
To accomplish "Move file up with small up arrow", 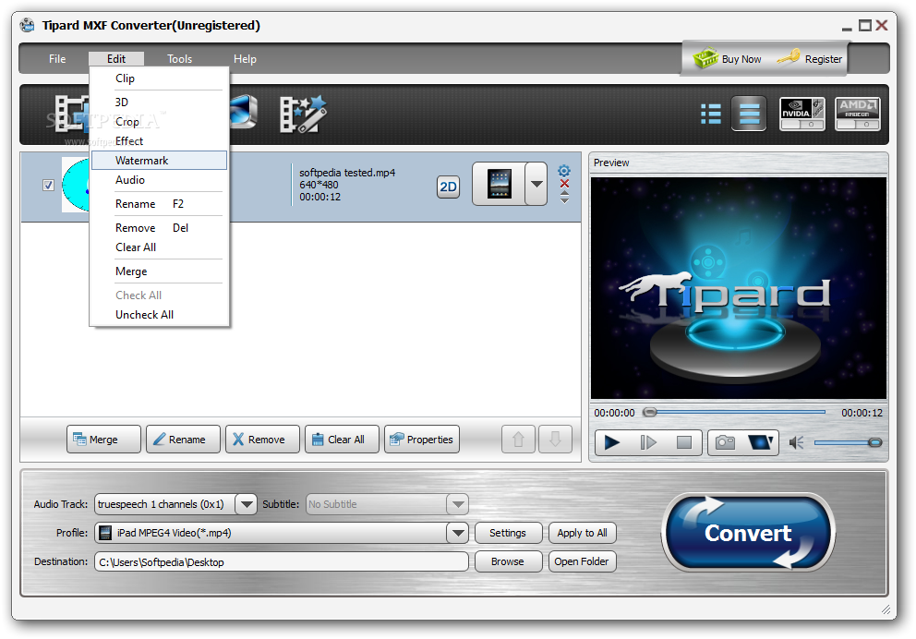I will (x=564, y=193).
